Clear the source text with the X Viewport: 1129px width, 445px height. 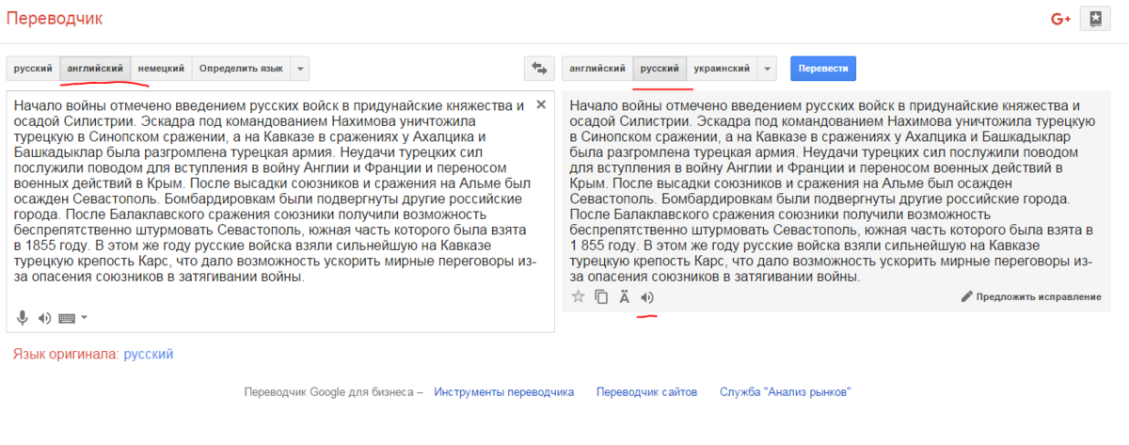click(x=541, y=104)
